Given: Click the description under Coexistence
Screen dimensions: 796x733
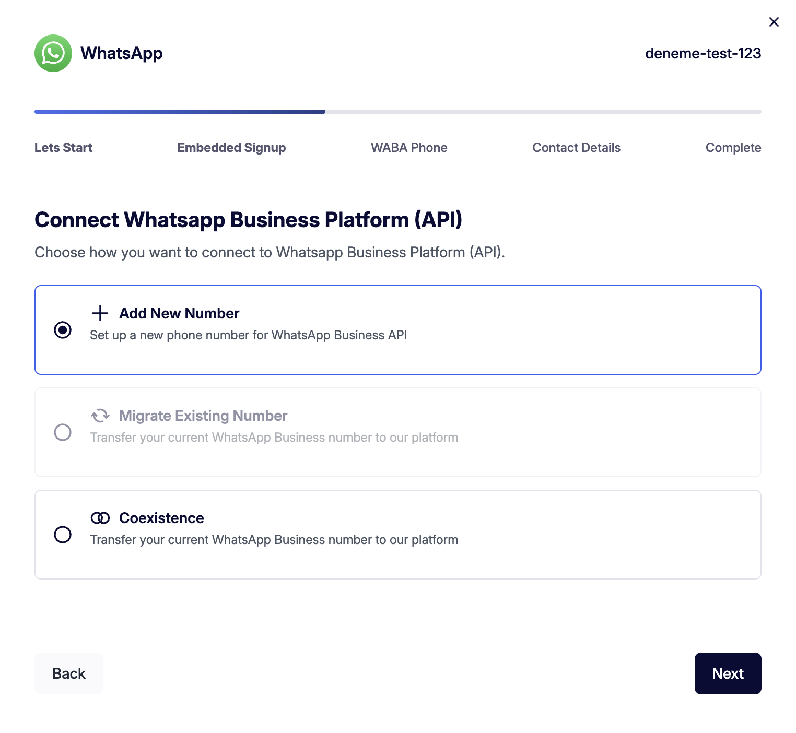Looking at the screenshot, I should click(274, 540).
